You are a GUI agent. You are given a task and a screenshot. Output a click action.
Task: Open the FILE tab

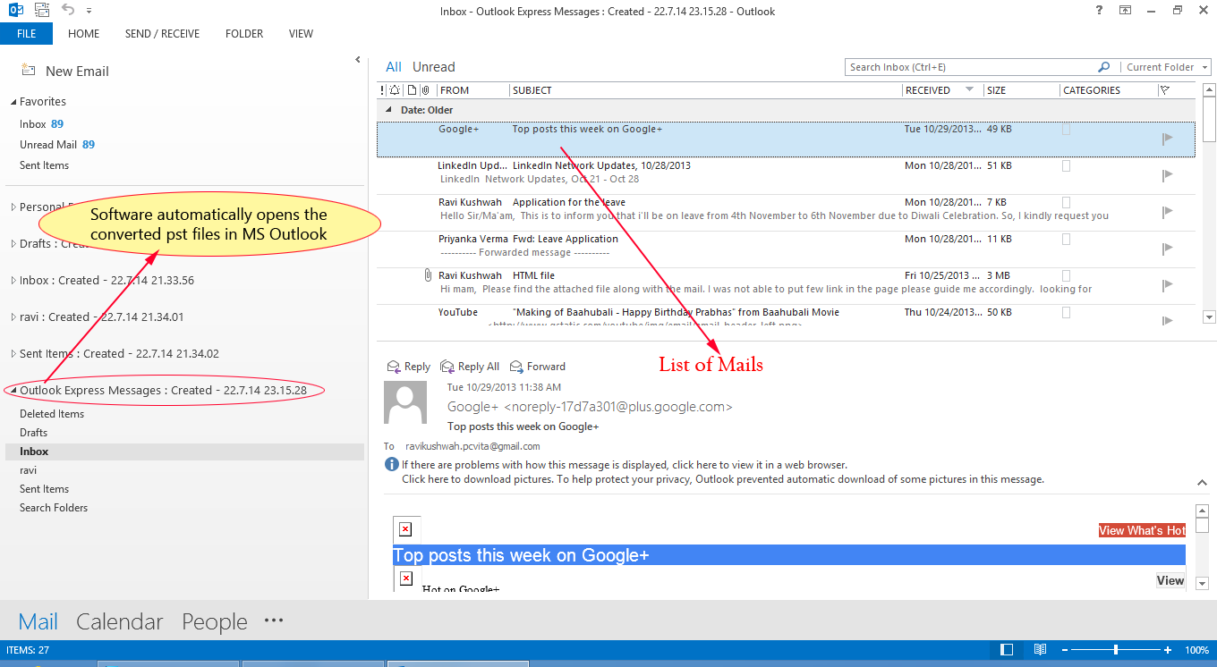(x=26, y=34)
